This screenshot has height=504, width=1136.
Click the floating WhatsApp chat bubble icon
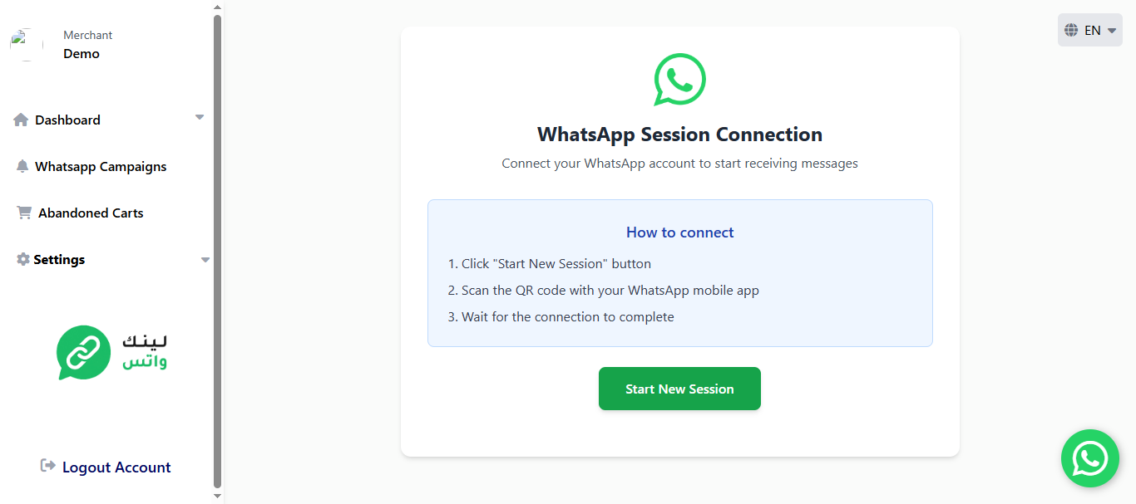(1089, 458)
